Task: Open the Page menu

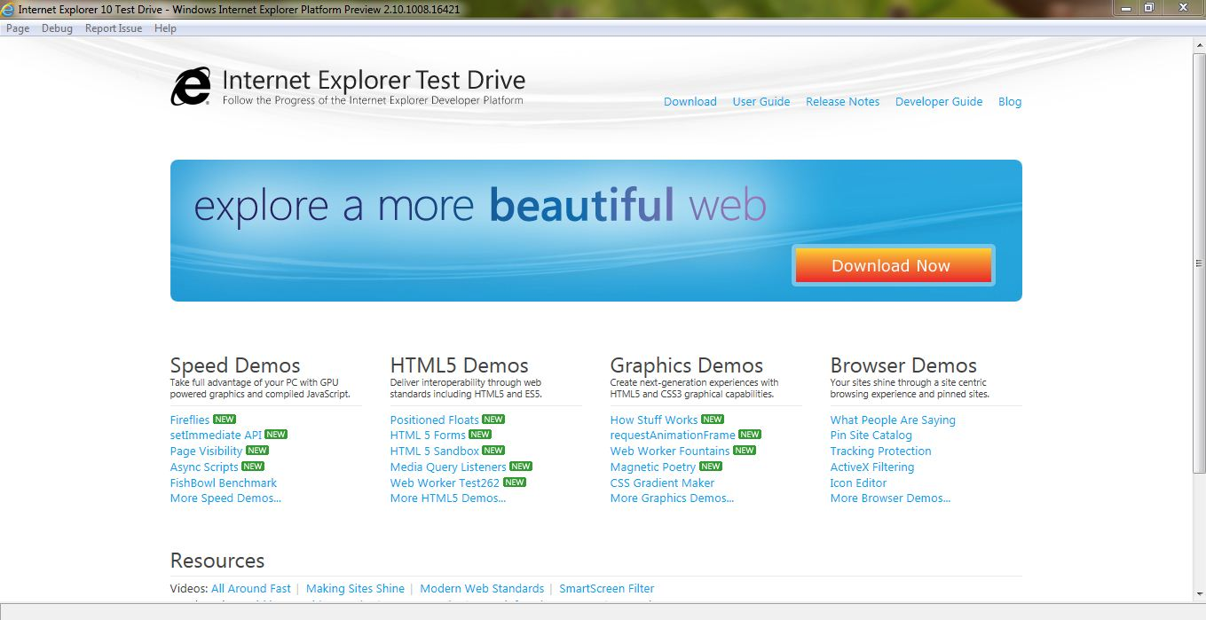Action: click(x=18, y=28)
